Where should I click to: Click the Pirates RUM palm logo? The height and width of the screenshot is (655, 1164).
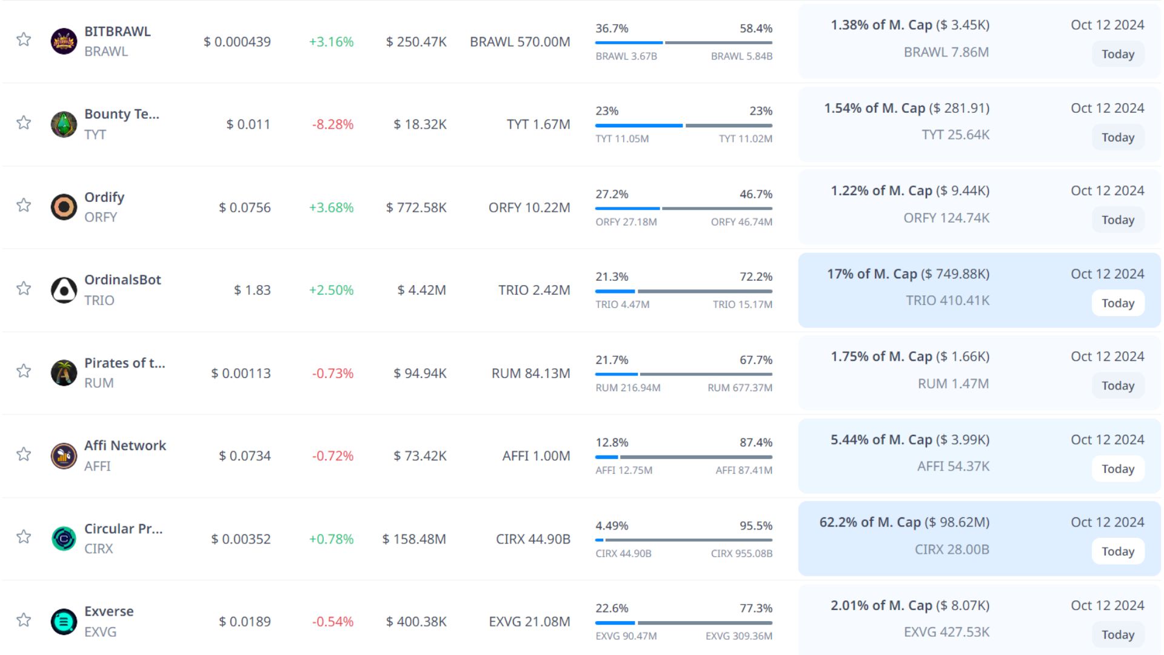64,373
